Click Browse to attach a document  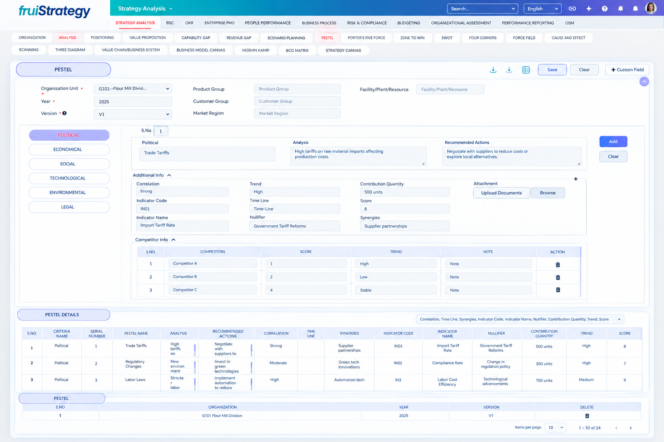pos(548,193)
